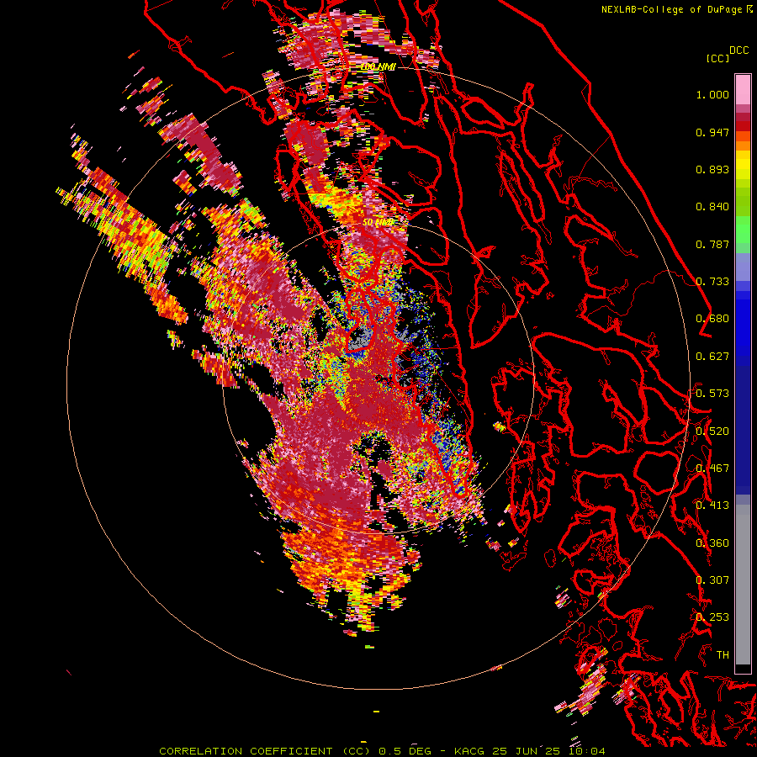Viewport: 757px width, 757px height.
Task: Select the 0.573 scale value
Action: click(x=712, y=394)
